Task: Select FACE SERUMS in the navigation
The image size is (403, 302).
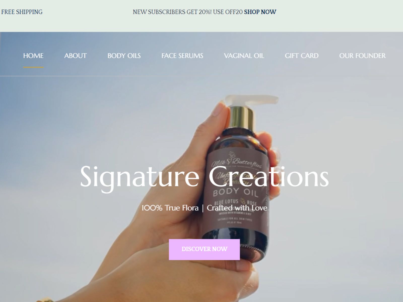Action: click(x=182, y=56)
